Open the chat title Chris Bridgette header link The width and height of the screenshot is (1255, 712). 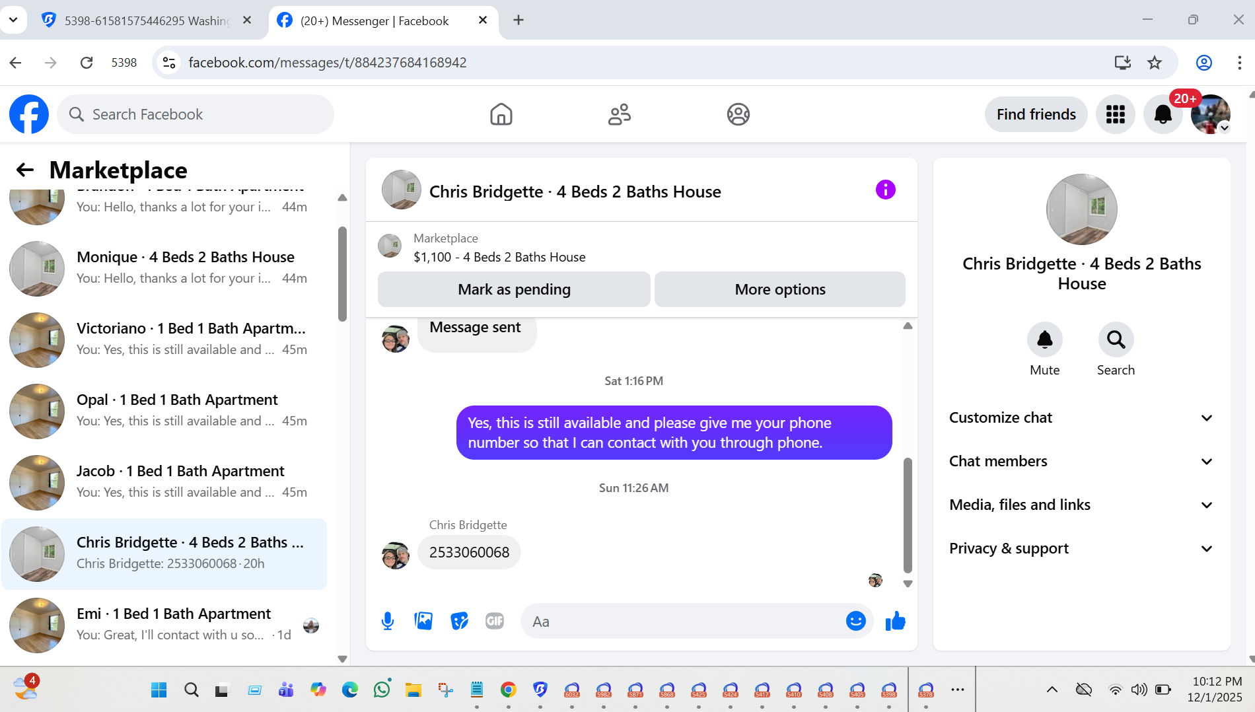(x=575, y=192)
